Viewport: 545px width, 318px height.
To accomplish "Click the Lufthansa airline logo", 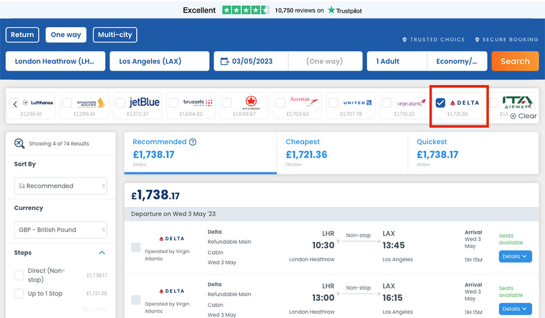I will tap(38, 103).
